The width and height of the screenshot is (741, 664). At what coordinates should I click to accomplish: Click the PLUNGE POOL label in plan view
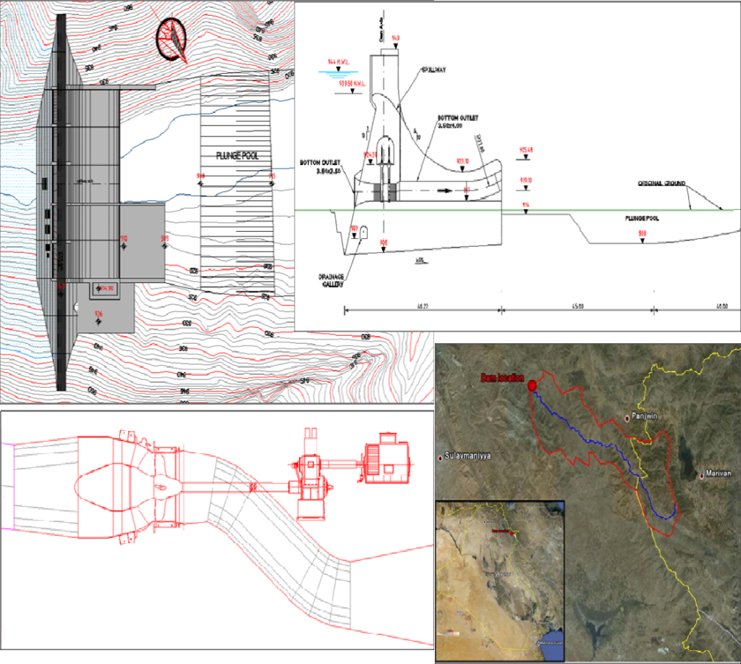click(x=236, y=156)
